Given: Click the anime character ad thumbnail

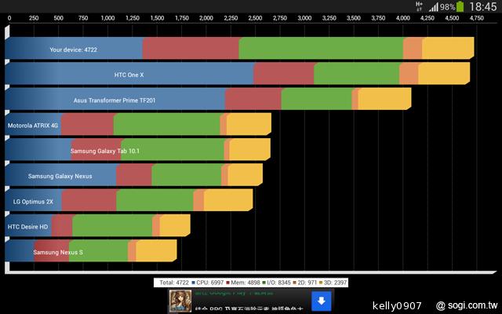Looking at the screenshot, I should point(178,301).
